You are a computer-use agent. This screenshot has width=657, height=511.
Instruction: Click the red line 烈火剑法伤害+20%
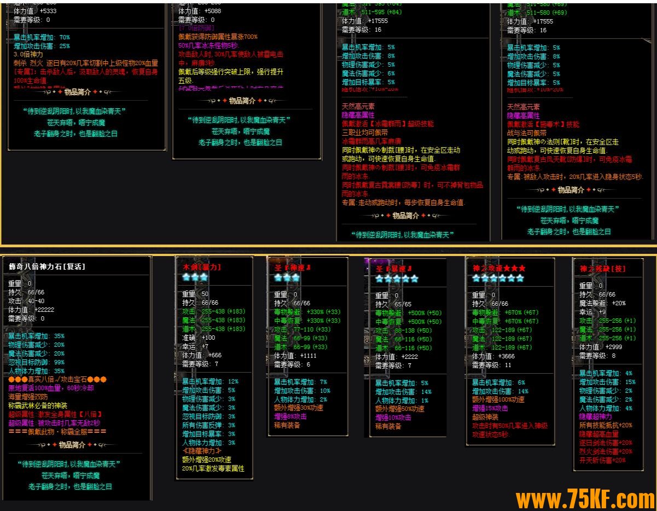click(x=606, y=451)
